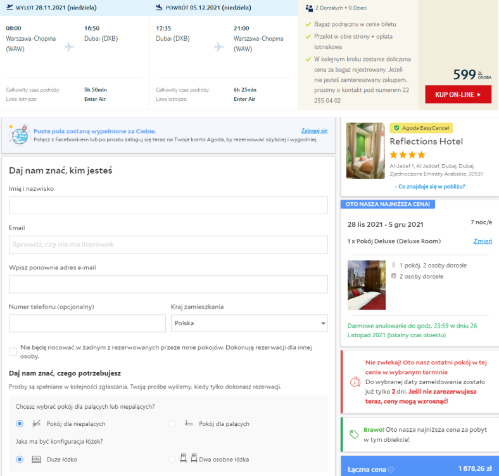Click the KUP ON-LINE red button
This screenshot has width=499, height=476.
point(458,94)
